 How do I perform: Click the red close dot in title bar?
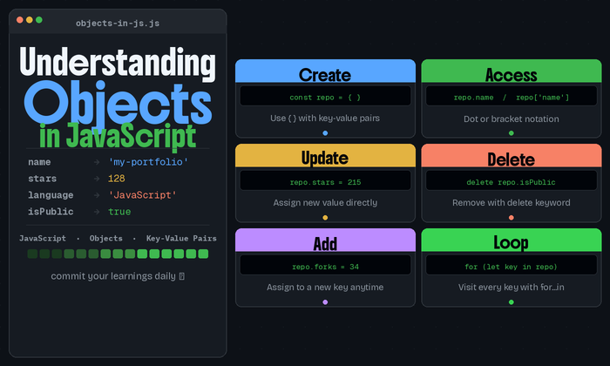click(x=20, y=20)
